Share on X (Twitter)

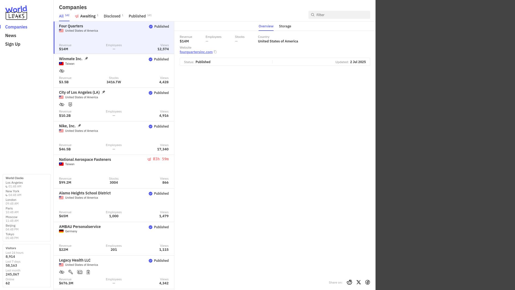pyautogui.click(x=359, y=282)
